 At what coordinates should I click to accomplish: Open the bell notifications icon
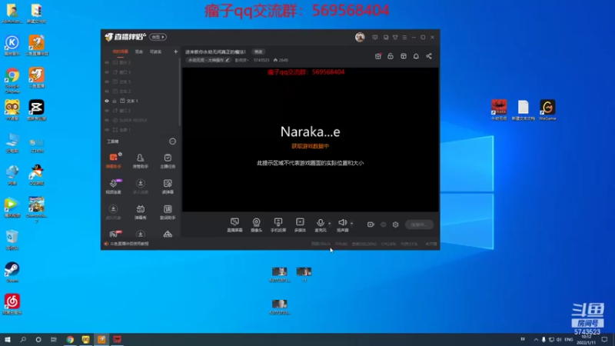[416, 56]
